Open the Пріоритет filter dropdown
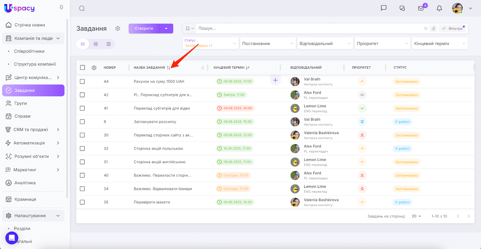 tap(382, 43)
